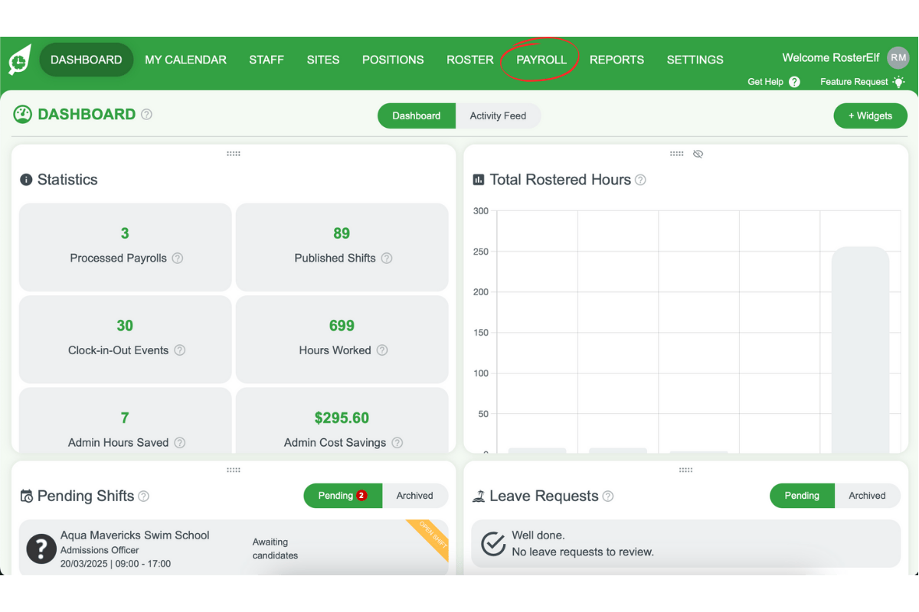Open the help icon next to Processed Payrolls

click(177, 259)
